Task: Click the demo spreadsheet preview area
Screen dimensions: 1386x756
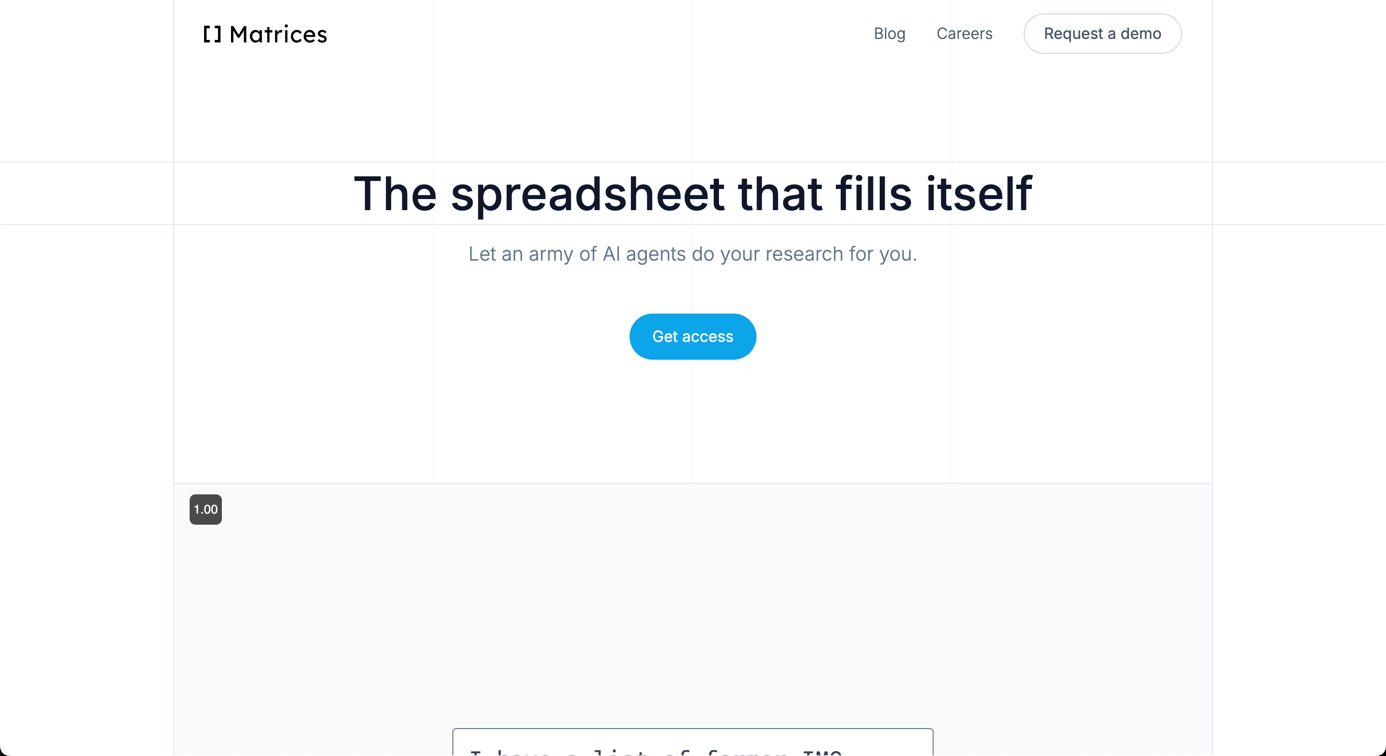Action: pyautogui.click(x=693, y=618)
